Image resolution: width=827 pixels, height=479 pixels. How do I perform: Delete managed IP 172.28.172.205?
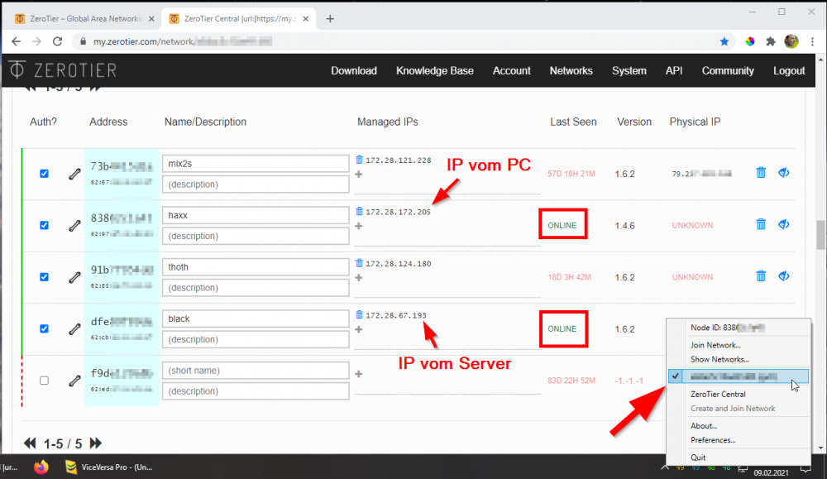359,211
